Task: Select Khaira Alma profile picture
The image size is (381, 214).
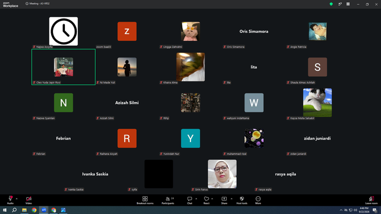Action: (190, 67)
